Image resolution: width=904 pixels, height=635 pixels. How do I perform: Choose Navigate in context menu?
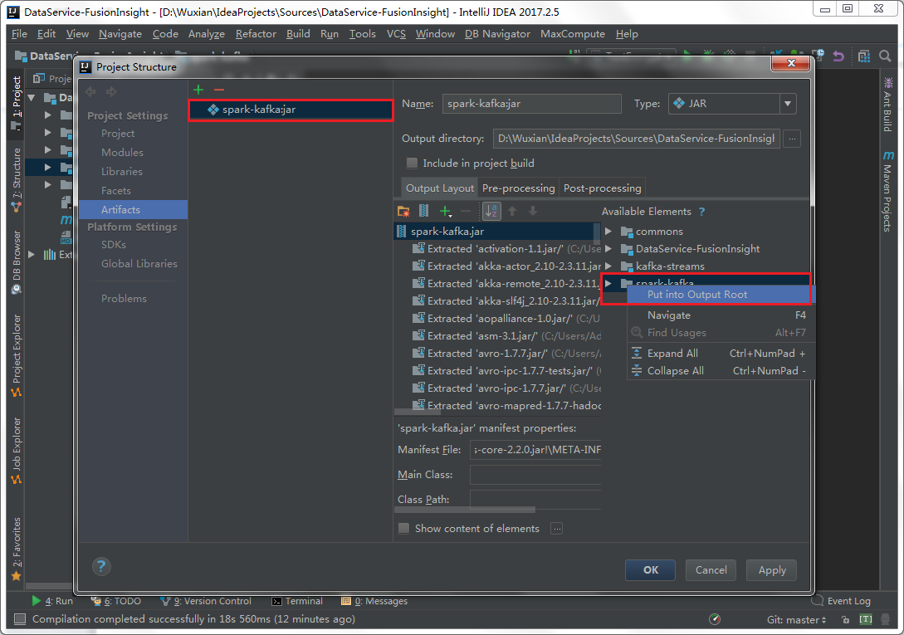click(721, 315)
